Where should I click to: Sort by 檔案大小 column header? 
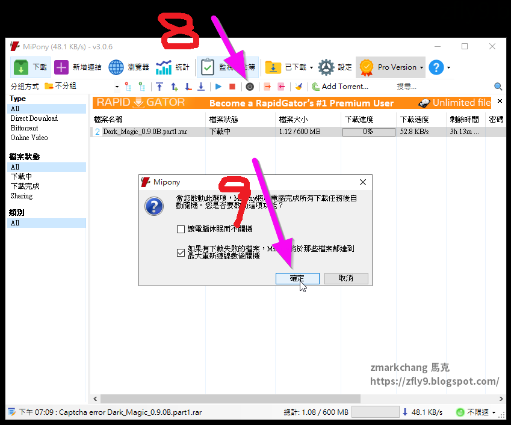pos(308,120)
